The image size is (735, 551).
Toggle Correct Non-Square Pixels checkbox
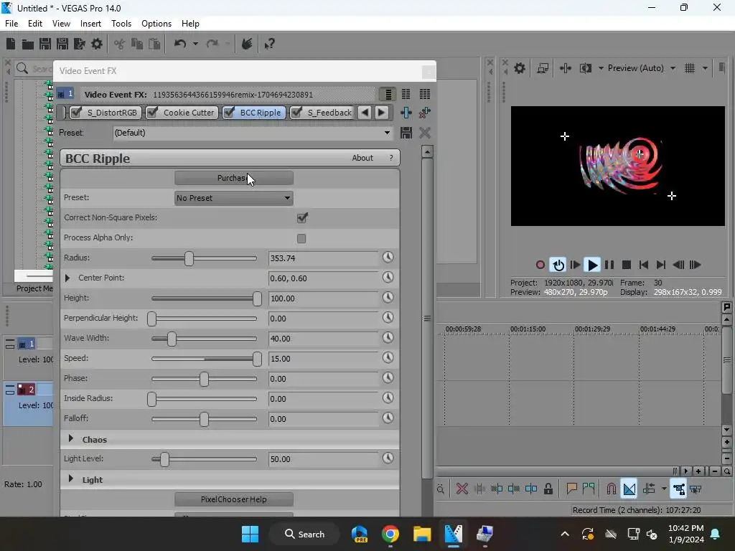click(302, 218)
